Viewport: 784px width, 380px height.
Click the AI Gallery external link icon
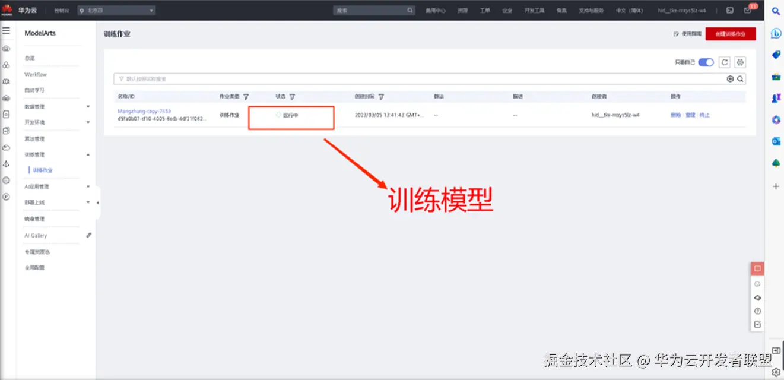[x=89, y=235]
